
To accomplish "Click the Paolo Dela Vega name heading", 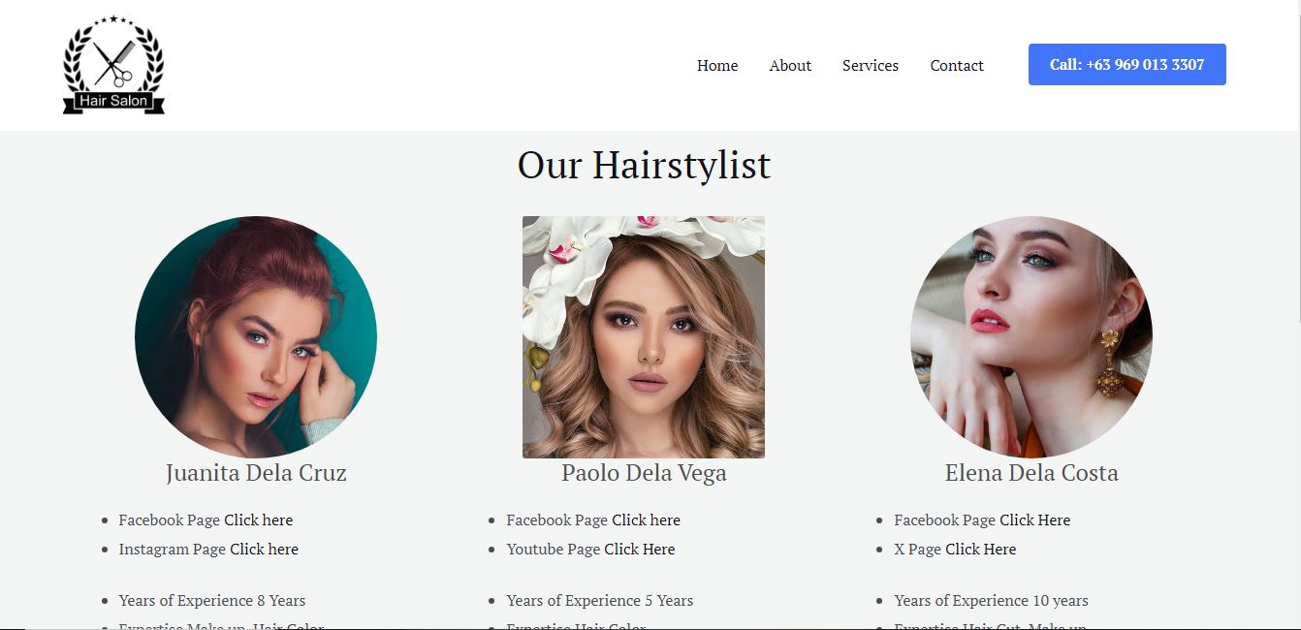I will tap(644, 473).
